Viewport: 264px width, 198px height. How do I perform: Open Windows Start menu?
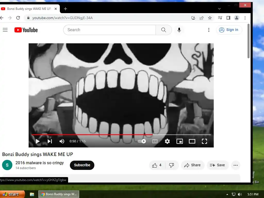[x=12, y=194]
